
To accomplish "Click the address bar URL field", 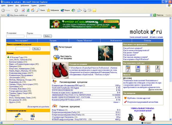I will pos(78,15).
